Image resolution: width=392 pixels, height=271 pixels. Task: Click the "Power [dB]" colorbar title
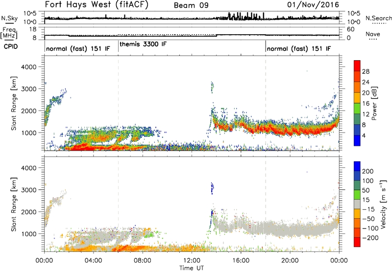(x=374, y=103)
